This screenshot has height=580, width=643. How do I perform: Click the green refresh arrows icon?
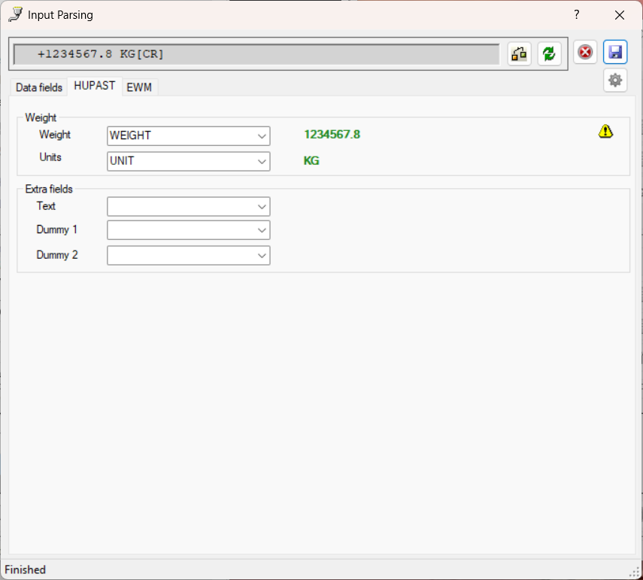[550, 53]
